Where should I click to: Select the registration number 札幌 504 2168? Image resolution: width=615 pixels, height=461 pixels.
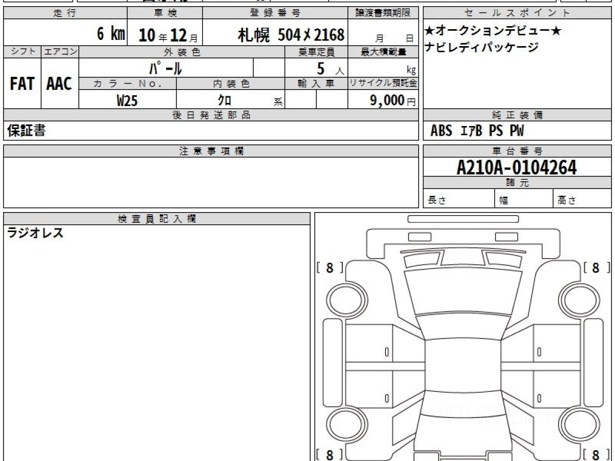coord(291,35)
